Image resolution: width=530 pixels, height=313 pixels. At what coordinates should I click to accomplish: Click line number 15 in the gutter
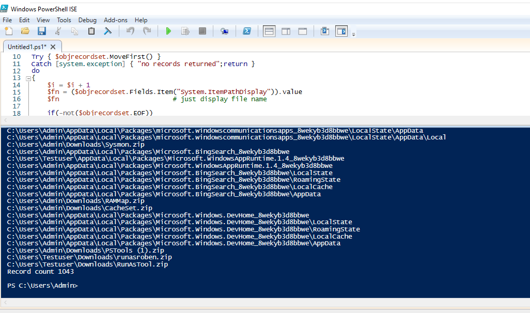point(17,92)
